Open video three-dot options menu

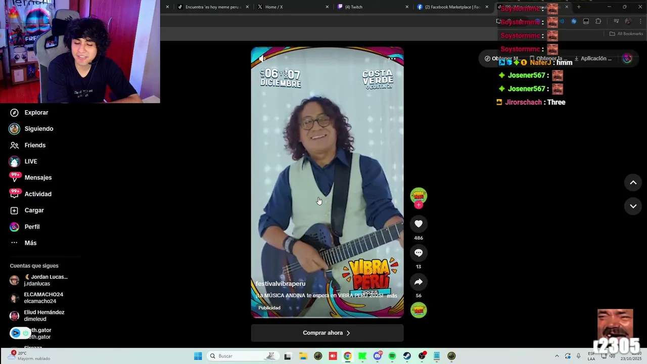392,59
